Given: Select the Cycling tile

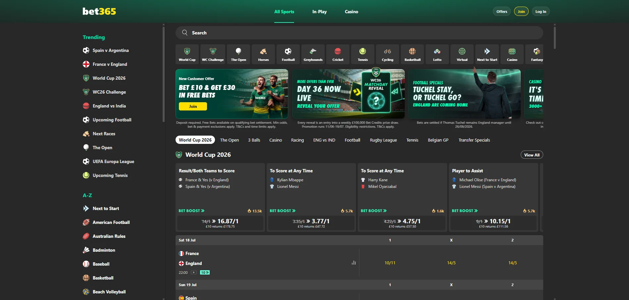Looking at the screenshot, I should (388, 54).
